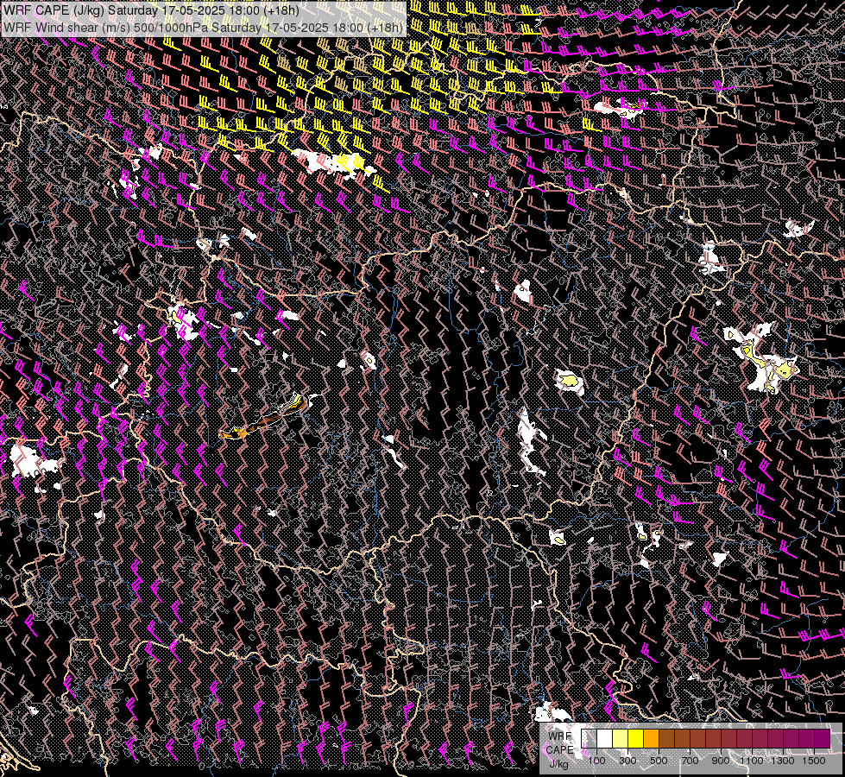Click the WRF Wind shear title line
This screenshot has width=845, height=777.
click(x=203, y=27)
